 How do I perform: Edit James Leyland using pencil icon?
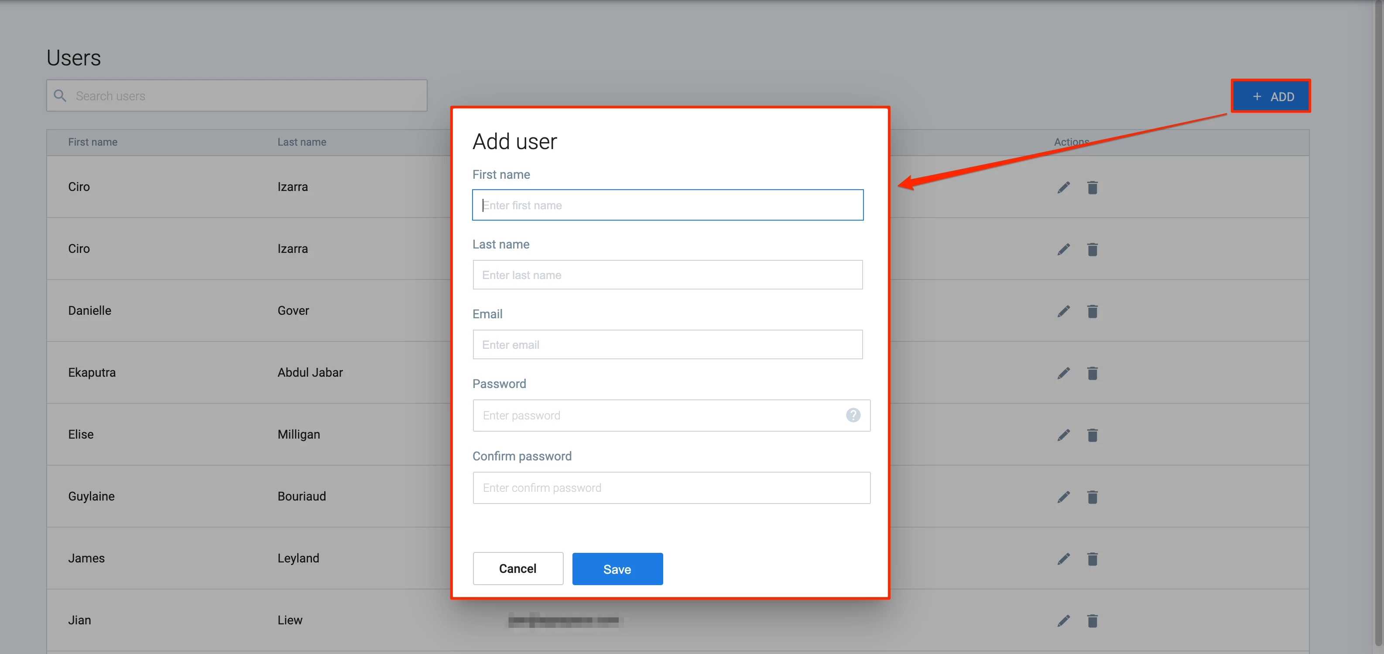[1063, 559]
